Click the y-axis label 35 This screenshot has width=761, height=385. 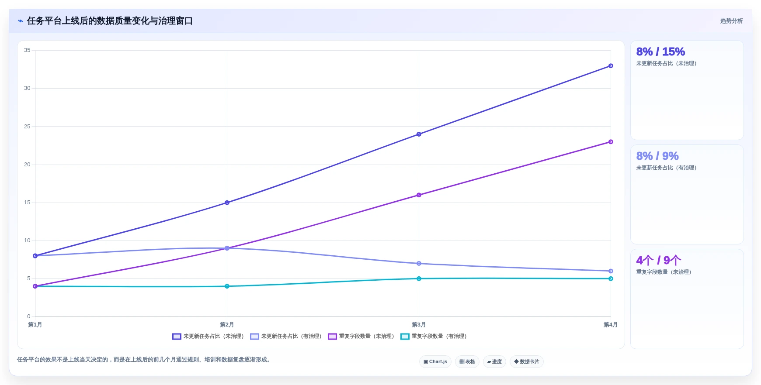[x=27, y=50]
